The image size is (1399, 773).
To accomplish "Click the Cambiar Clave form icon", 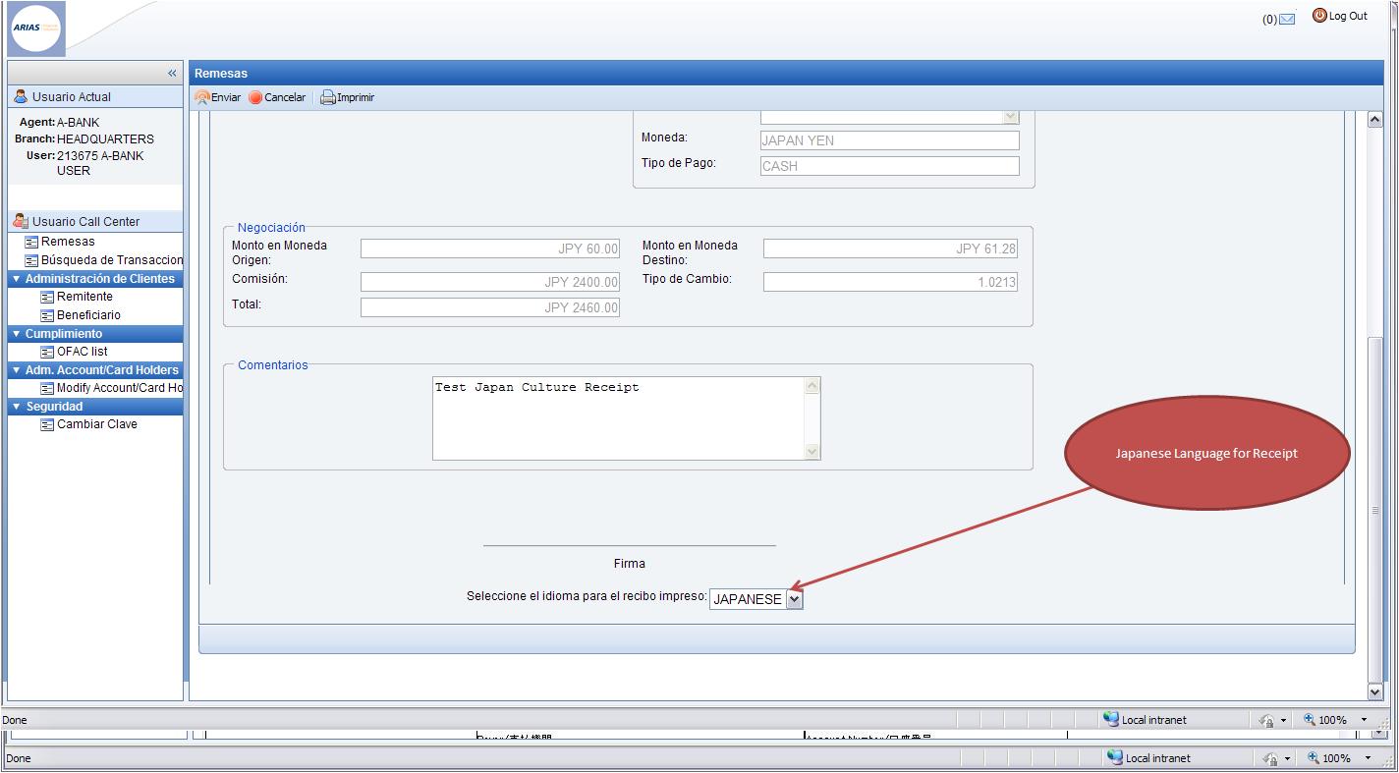I will click(x=47, y=424).
